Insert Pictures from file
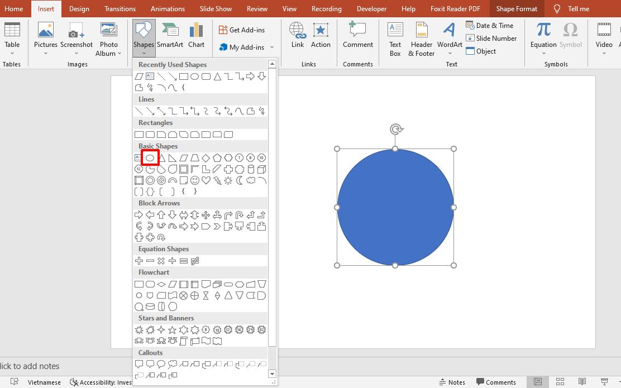This screenshot has width=621, height=388. 45,37
